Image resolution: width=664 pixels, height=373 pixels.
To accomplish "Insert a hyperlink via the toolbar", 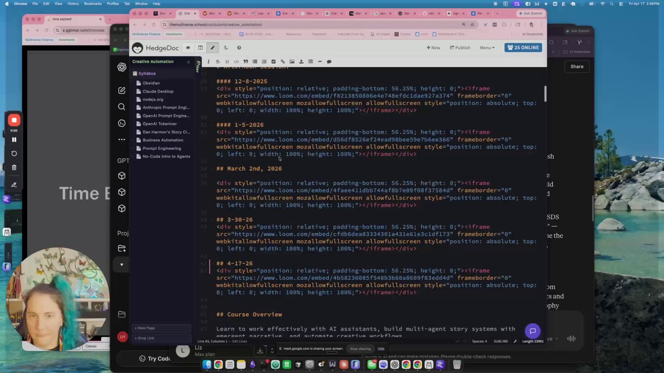I will click(x=283, y=62).
